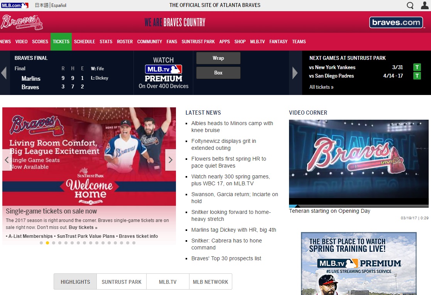Open SunTrust Park Value Plans link
The image size is (431, 295).
(86, 236)
